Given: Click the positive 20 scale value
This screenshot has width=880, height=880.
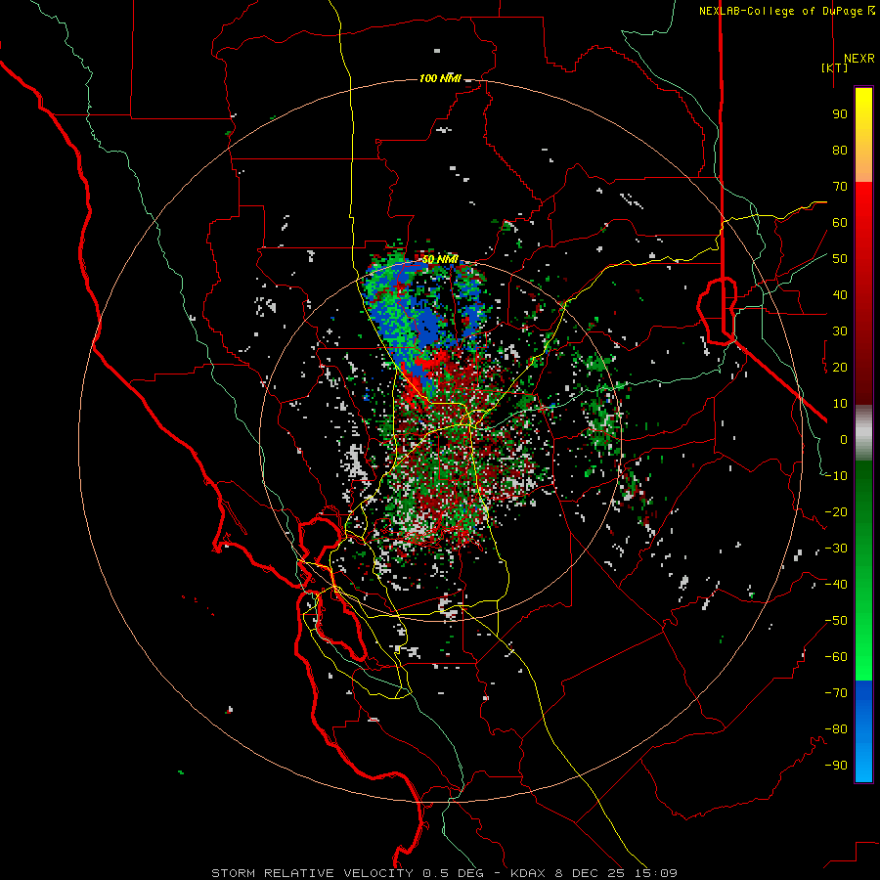Looking at the screenshot, I should 840,367.
